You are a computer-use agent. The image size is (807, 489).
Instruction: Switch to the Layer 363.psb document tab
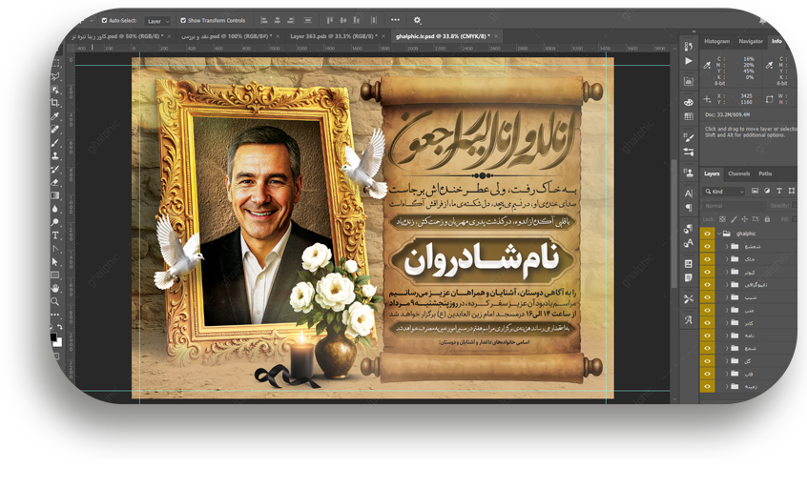tap(333, 36)
